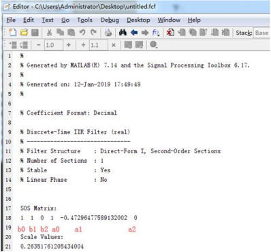Viewport: 271px width, 252px height.
Task: Click line 18 SOS Matrix coefficients
Action: [x=79, y=218]
